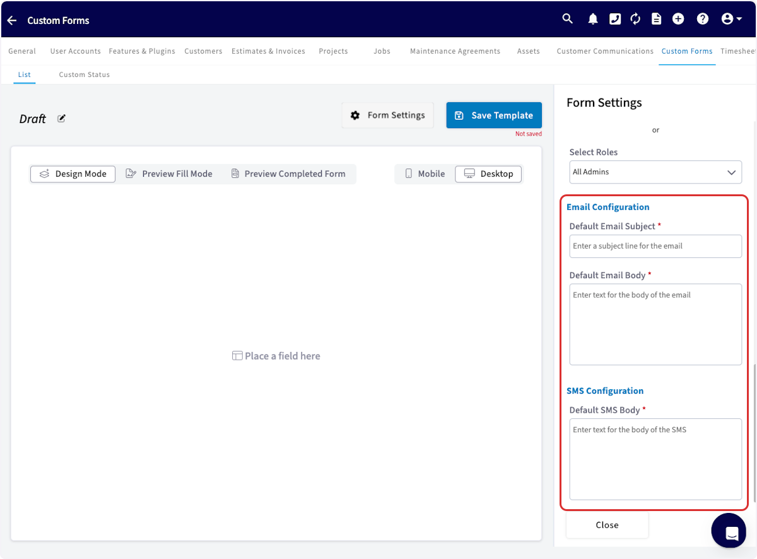Open the Features & Plugins tab

142,52
